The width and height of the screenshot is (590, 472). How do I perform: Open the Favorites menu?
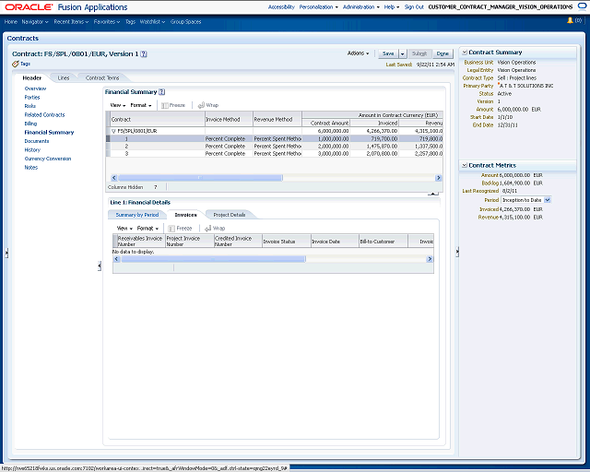click(x=107, y=22)
